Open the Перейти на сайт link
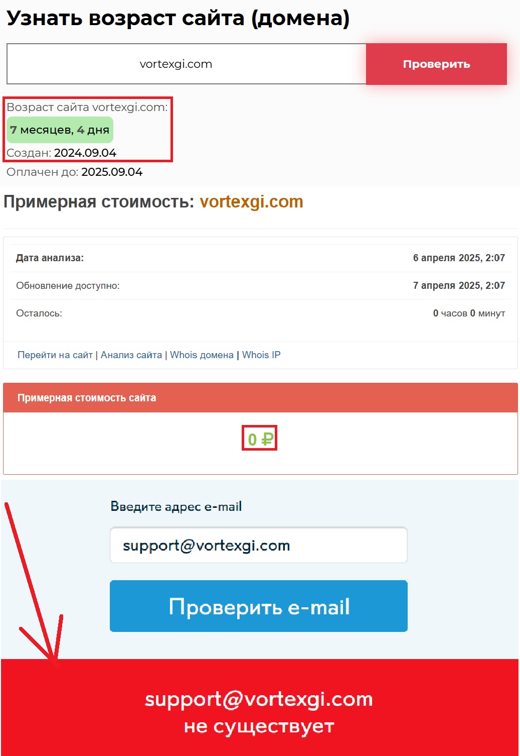The image size is (520, 756). click(55, 355)
